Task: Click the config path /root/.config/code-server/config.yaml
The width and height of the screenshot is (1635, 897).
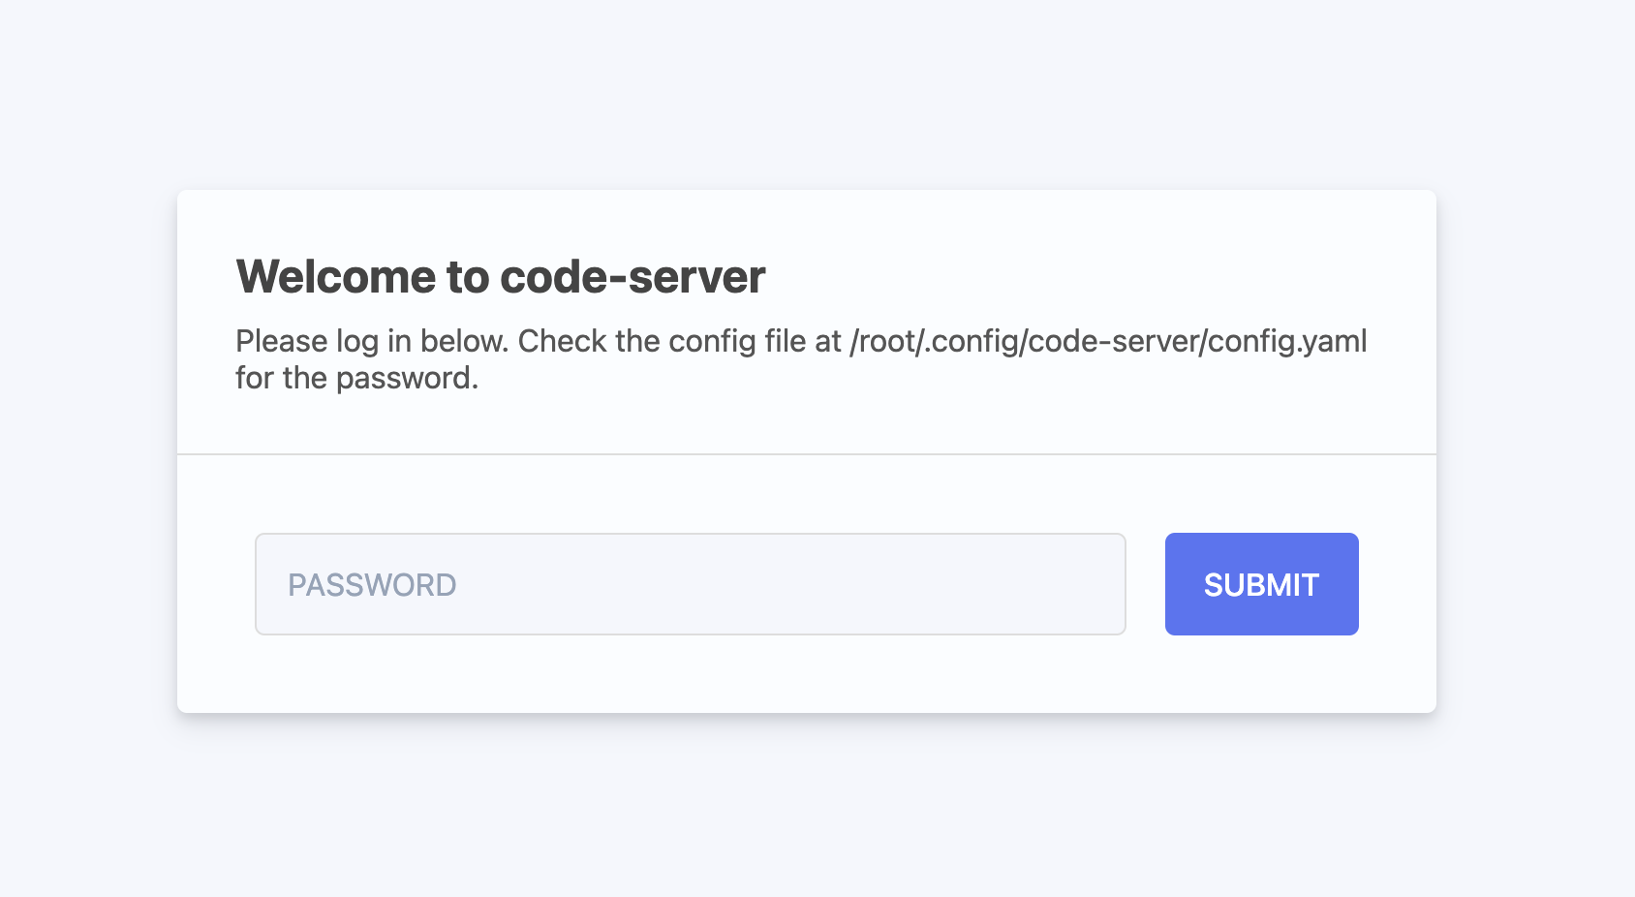Action: (x=1108, y=341)
